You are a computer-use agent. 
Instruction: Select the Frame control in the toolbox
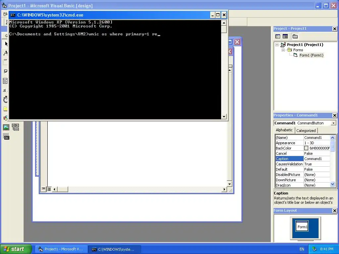[x=5, y=62]
